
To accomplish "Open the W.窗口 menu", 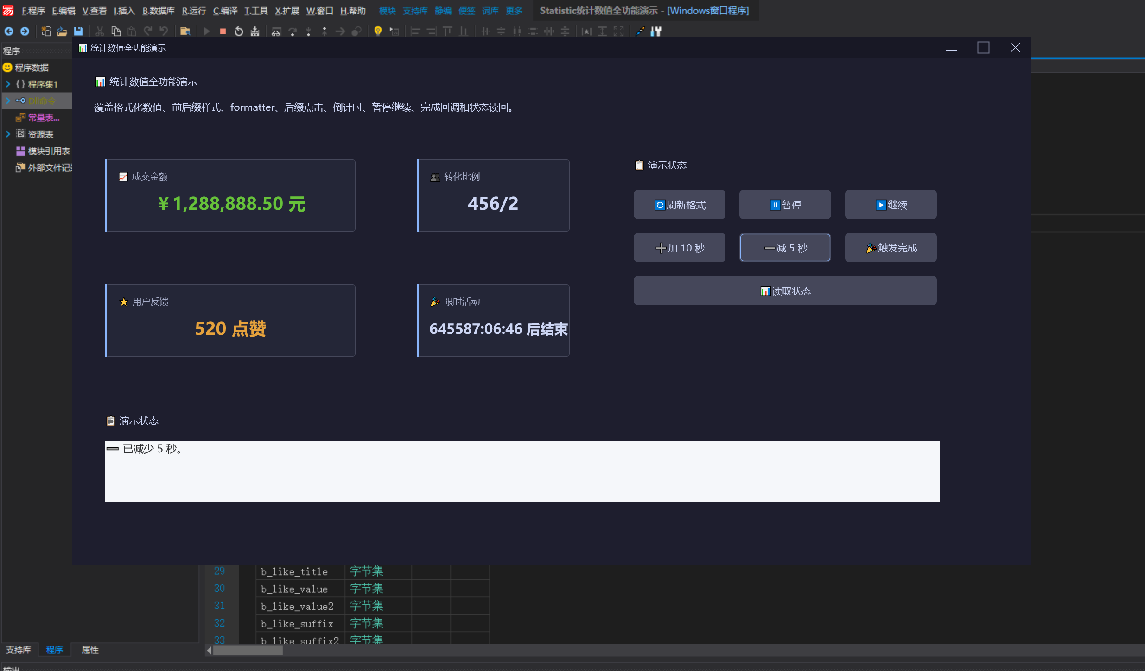I will (x=320, y=11).
